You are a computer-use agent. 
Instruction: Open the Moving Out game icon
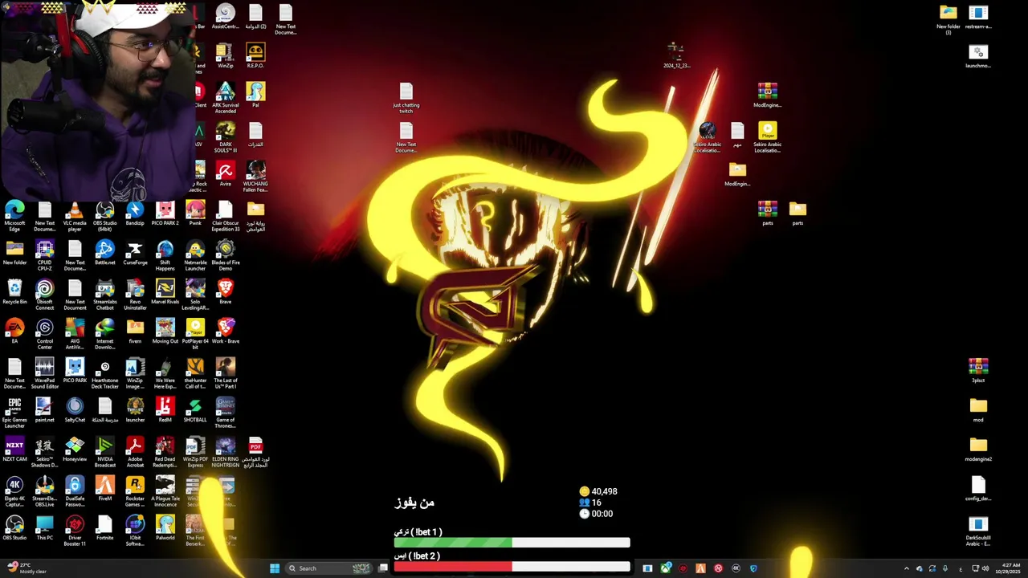(x=165, y=332)
